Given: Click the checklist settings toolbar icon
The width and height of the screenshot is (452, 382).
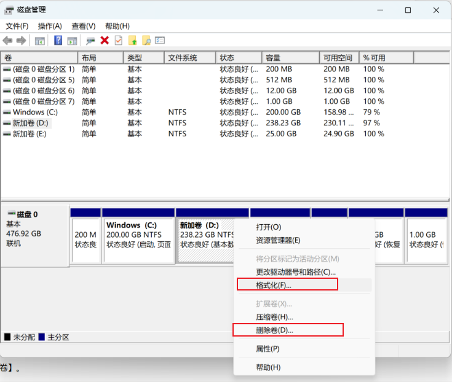Looking at the screenshot, I should click(160, 40).
